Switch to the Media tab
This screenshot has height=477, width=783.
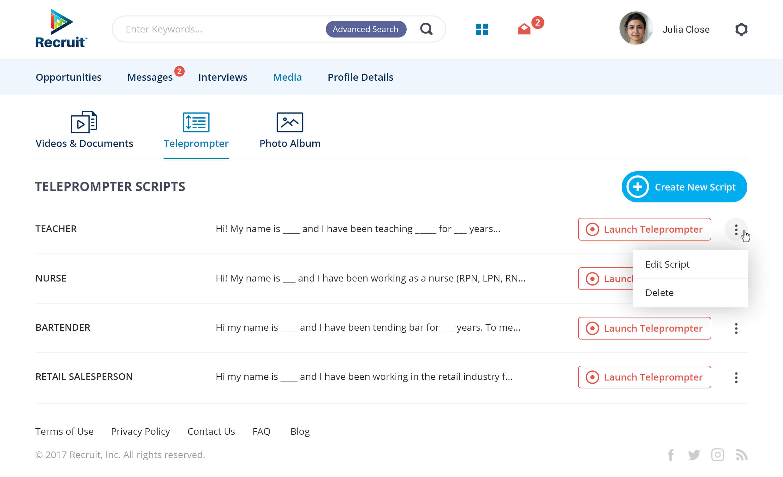[287, 77]
